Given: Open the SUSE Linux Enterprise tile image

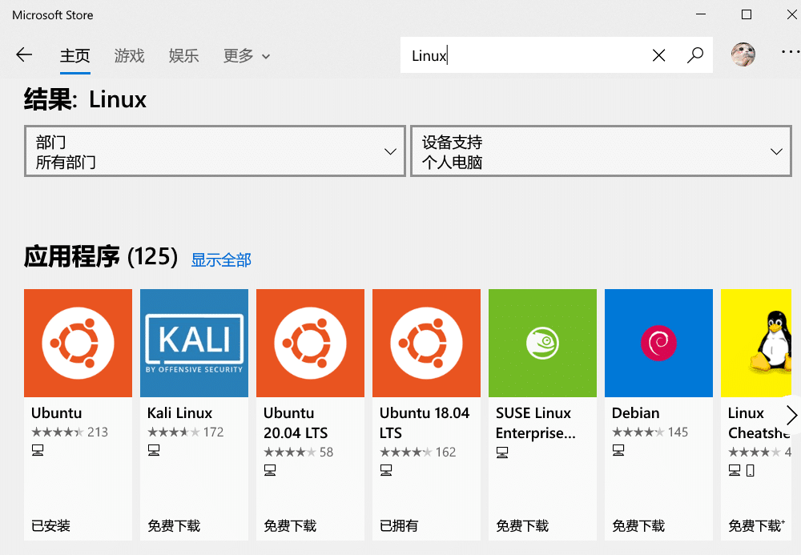Looking at the screenshot, I should coord(542,343).
